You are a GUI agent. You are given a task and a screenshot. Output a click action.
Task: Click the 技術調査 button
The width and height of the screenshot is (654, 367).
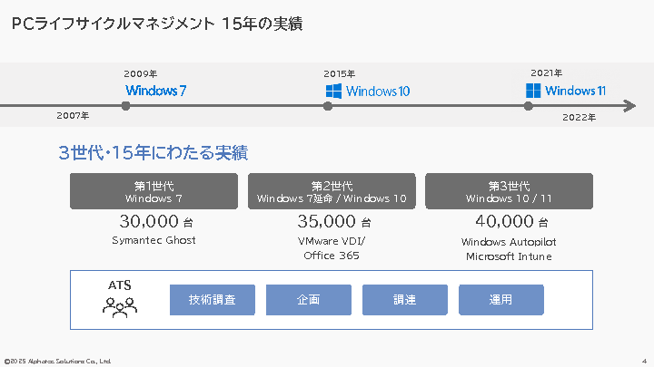coord(212,300)
